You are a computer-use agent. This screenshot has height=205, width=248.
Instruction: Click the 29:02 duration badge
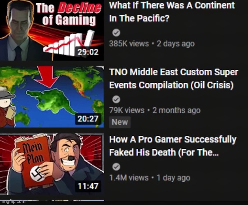(x=88, y=52)
